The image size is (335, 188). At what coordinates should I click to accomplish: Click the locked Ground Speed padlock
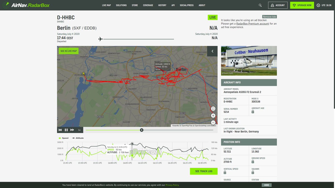pos(253,162)
